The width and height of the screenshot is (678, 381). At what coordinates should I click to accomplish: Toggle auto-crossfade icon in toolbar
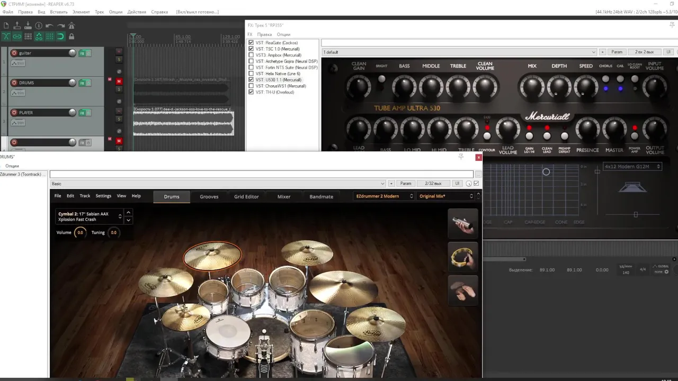click(x=6, y=37)
